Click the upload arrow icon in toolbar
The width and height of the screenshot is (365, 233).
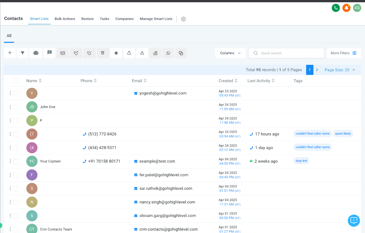pos(129,53)
